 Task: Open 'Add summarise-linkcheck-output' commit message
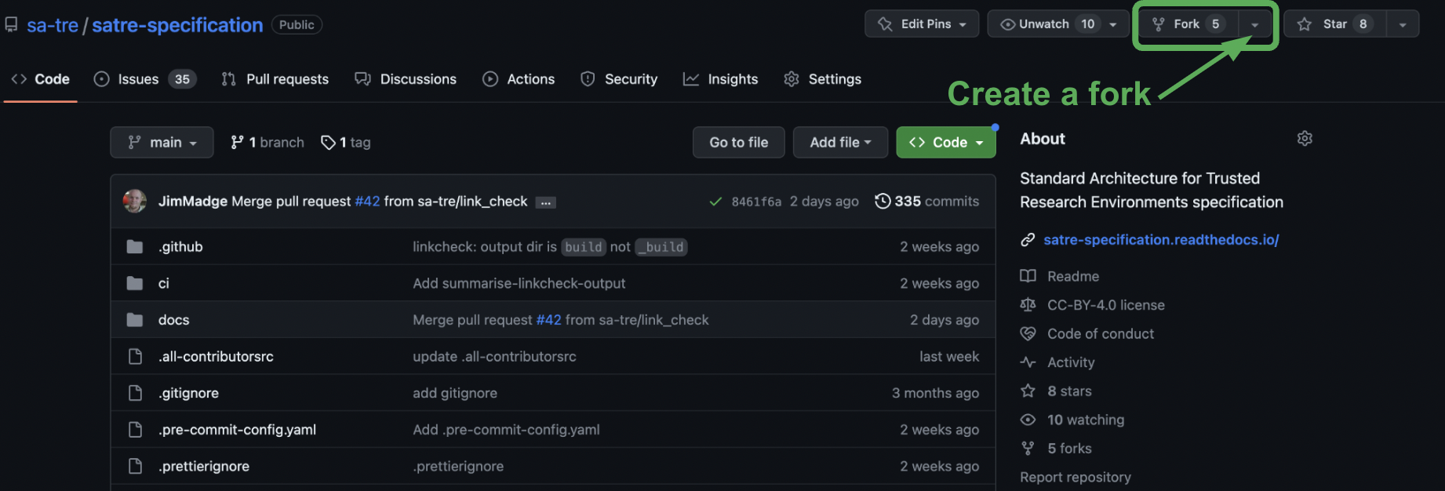pos(519,283)
